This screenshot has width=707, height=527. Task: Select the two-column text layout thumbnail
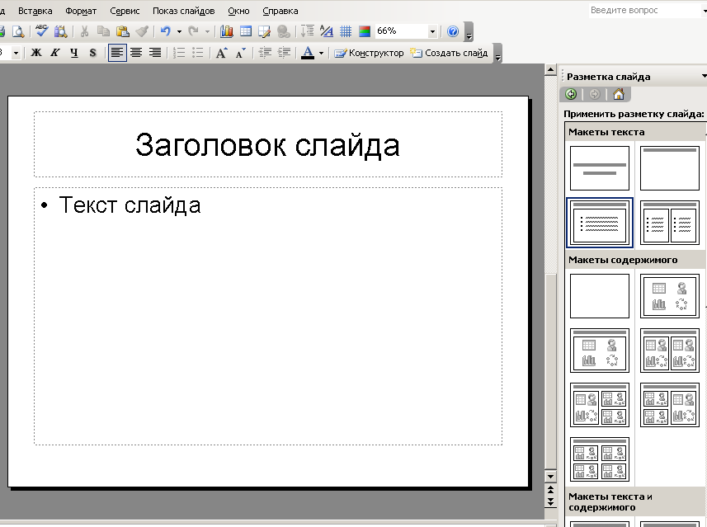(670, 223)
